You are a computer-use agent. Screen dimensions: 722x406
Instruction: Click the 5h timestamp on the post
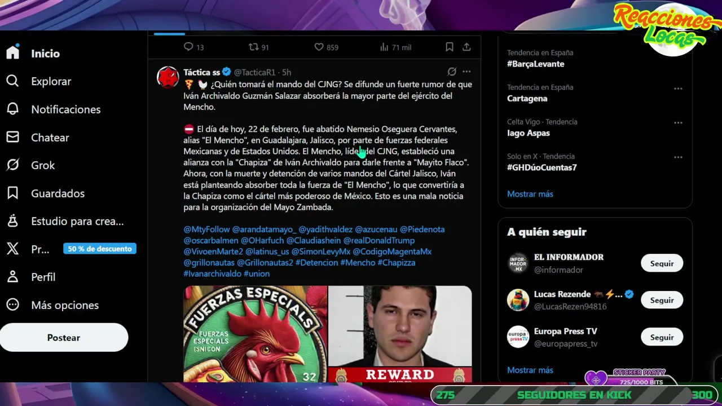click(287, 72)
